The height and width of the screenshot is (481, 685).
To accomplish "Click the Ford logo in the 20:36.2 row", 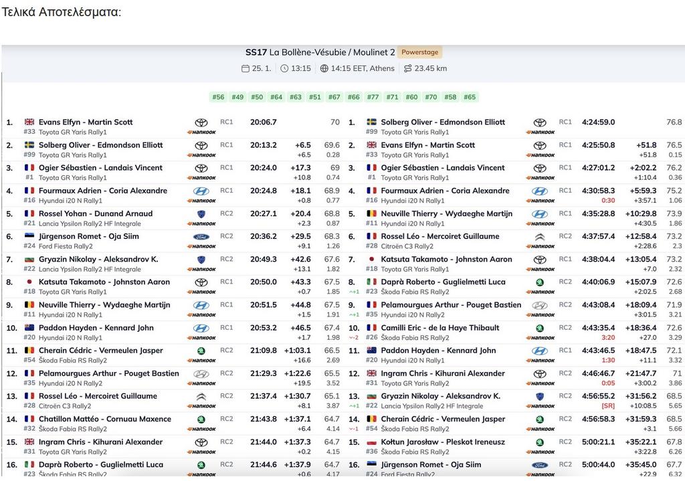I will (x=201, y=237).
